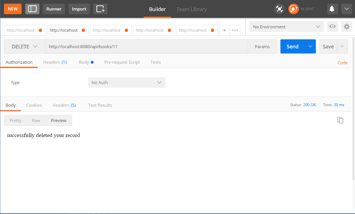Click the 200 OK status value
The image size is (355, 214).
click(x=309, y=105)
